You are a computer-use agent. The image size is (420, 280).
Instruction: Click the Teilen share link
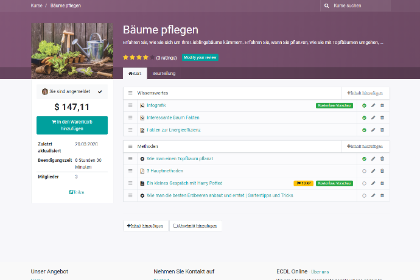(x=77, y=192)
